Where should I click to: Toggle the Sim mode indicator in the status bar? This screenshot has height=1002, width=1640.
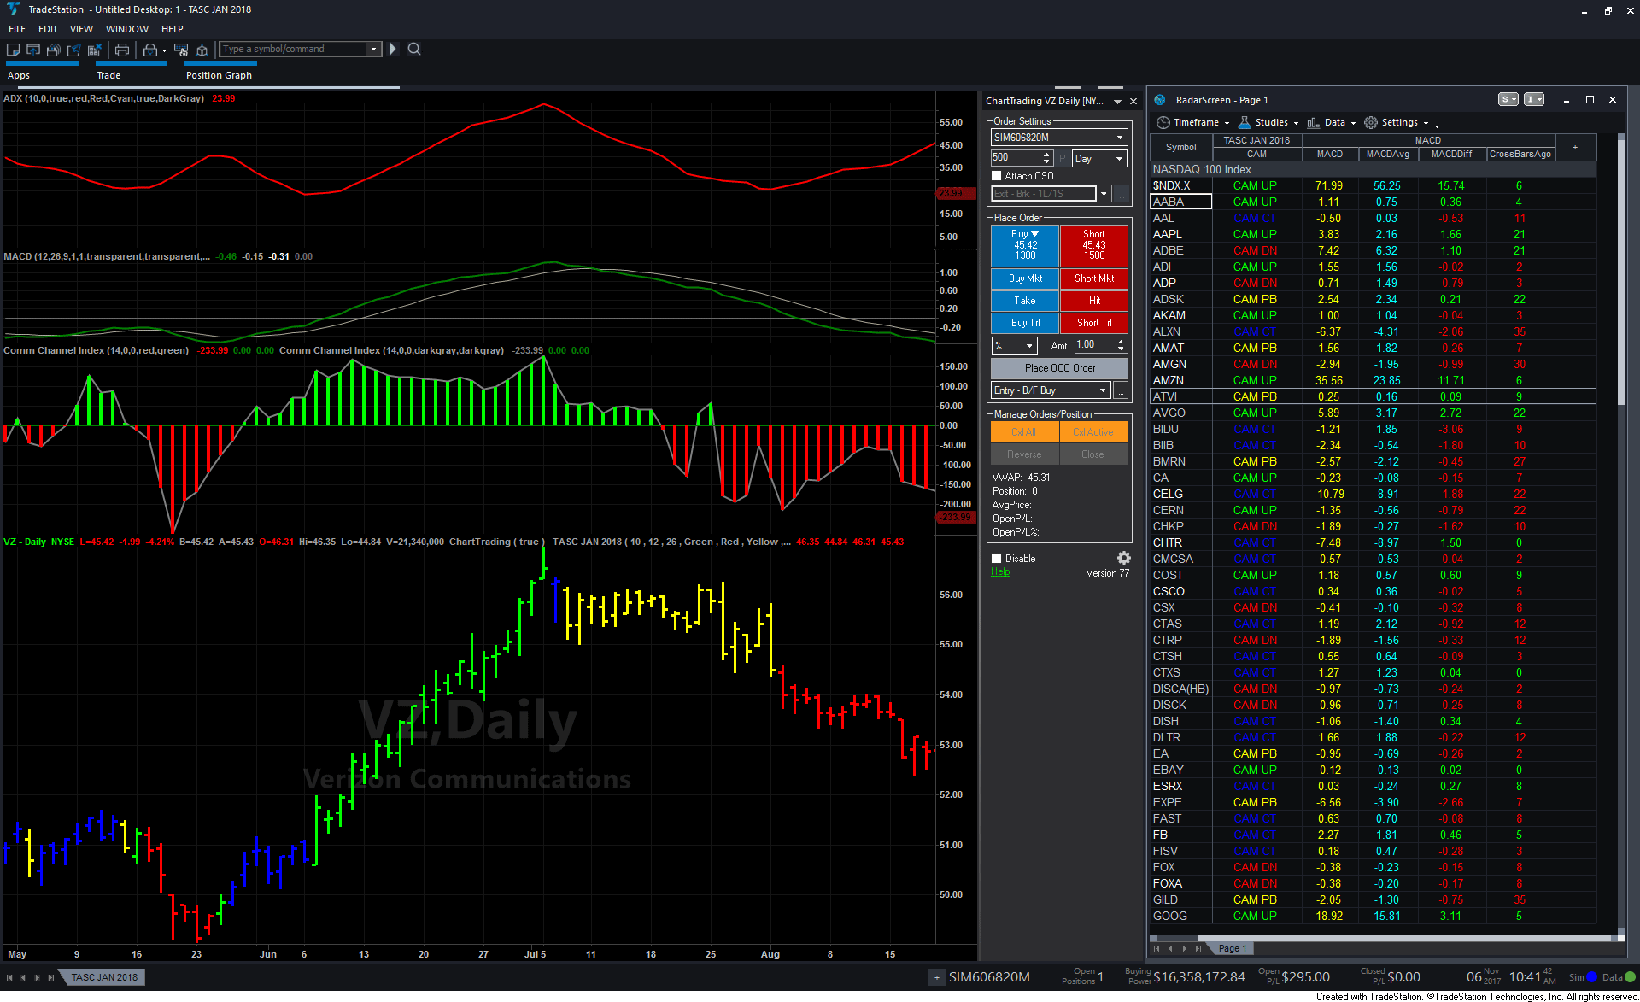click(x=1591, y=977)
